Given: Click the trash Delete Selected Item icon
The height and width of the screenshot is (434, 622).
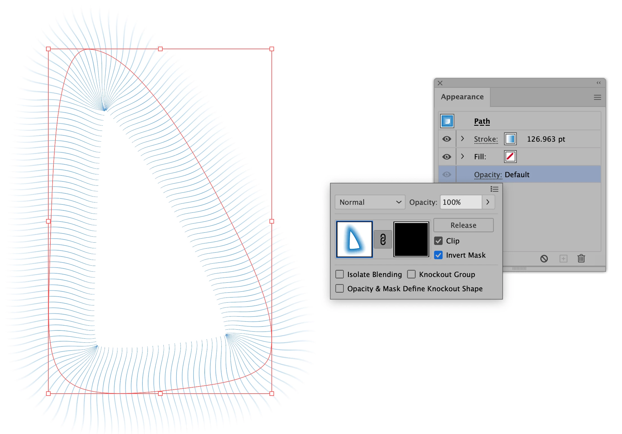Looking at the screenshot, I should coord(581,259).
